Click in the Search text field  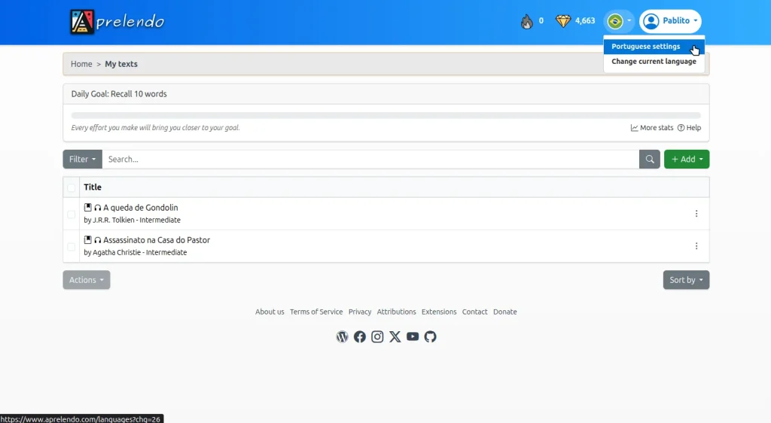coord(370,159)
